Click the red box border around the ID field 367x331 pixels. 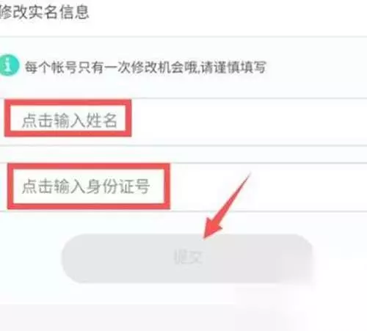click(x=89, y=167)
